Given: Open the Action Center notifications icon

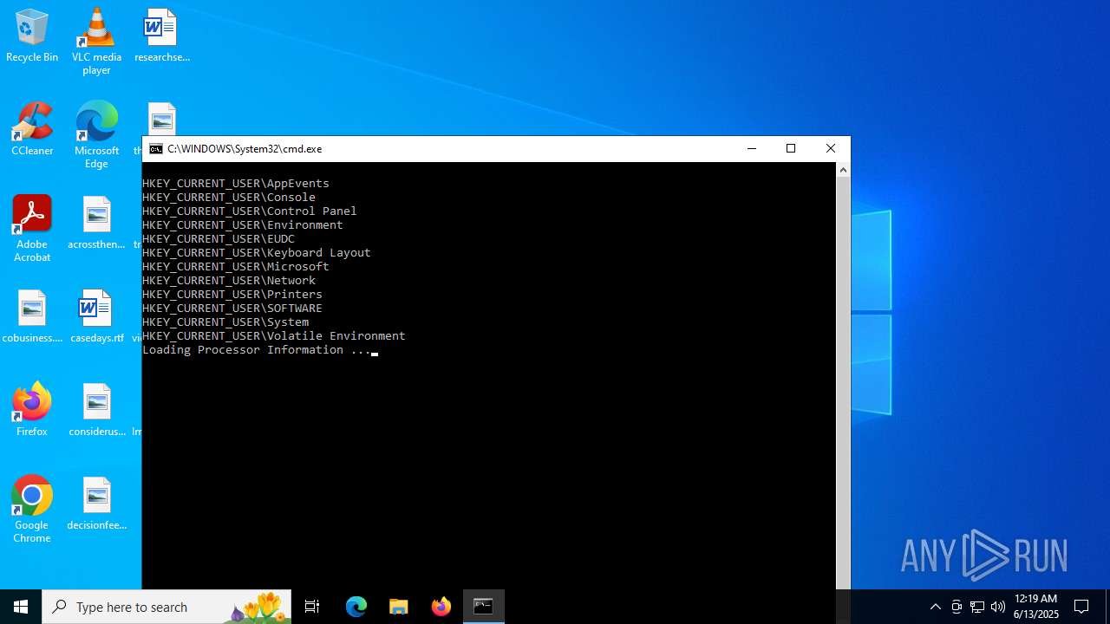Looking at the screenshot, I should [x=1081, y=607].
